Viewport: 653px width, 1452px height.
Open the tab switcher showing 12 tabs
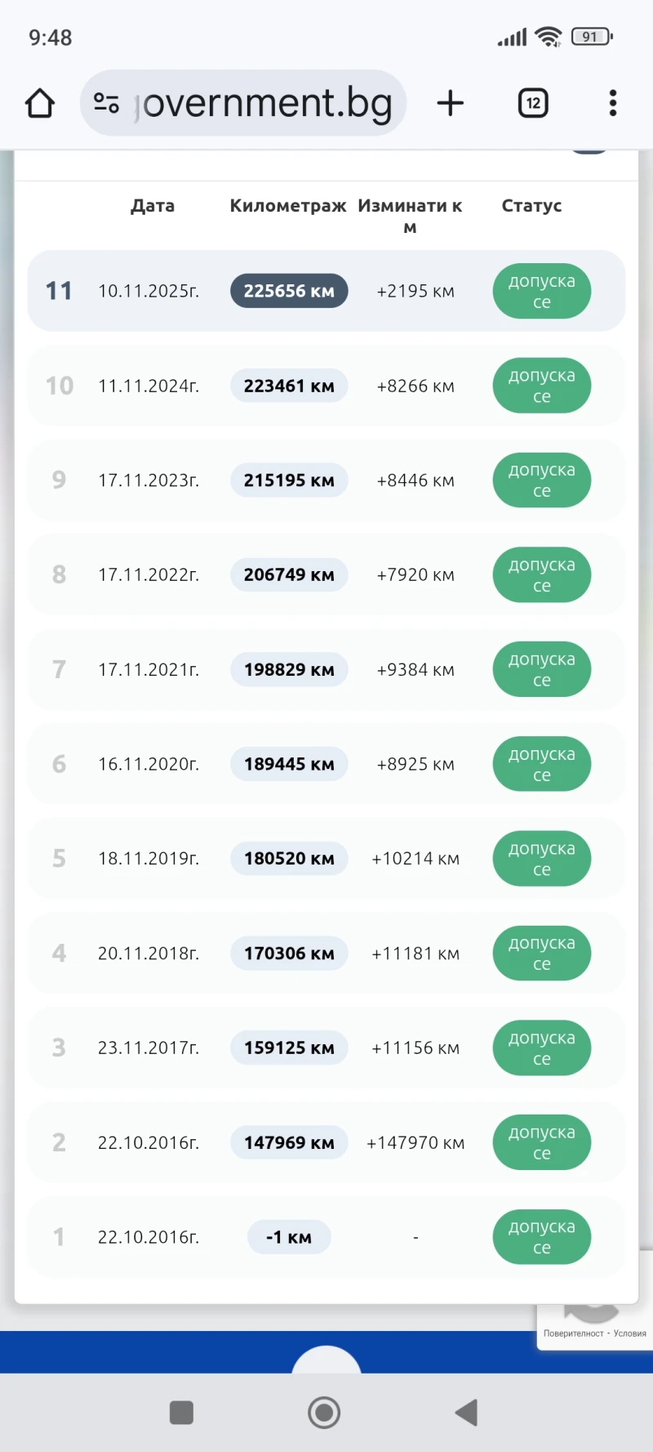tap(533, 103)
